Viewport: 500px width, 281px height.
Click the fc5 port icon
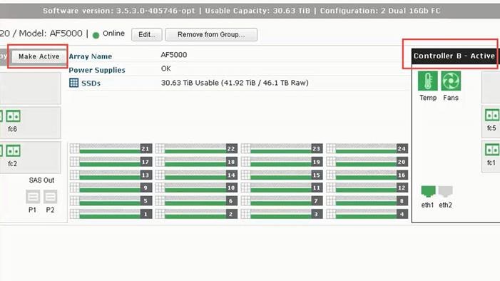pyautogui.click(x=492, y=115)
